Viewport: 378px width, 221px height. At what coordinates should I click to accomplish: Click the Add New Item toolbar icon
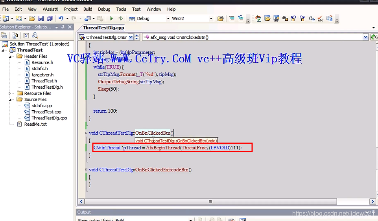(x=19, y=18)
